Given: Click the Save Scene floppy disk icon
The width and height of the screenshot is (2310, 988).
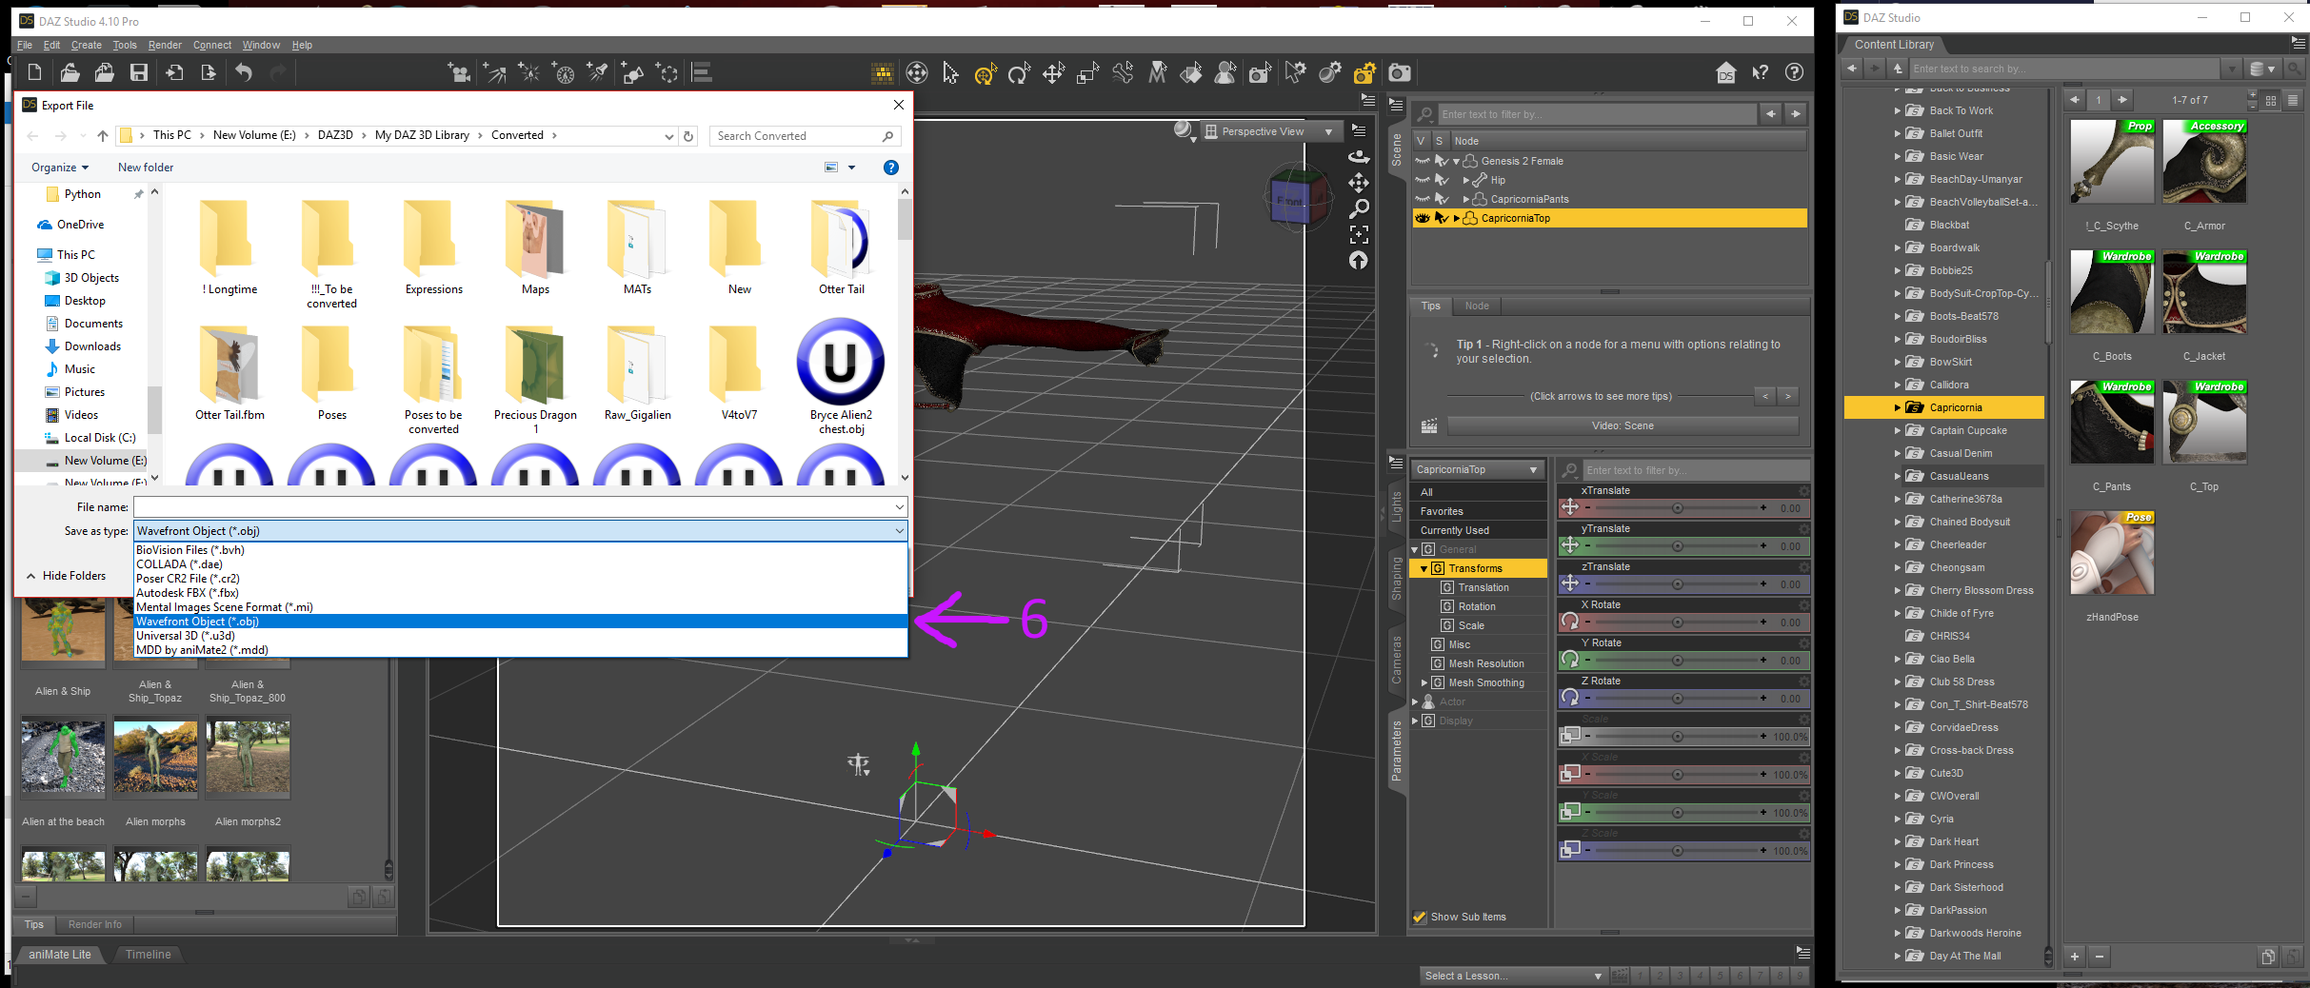Looking at the screenshot, I should point(139,72).
